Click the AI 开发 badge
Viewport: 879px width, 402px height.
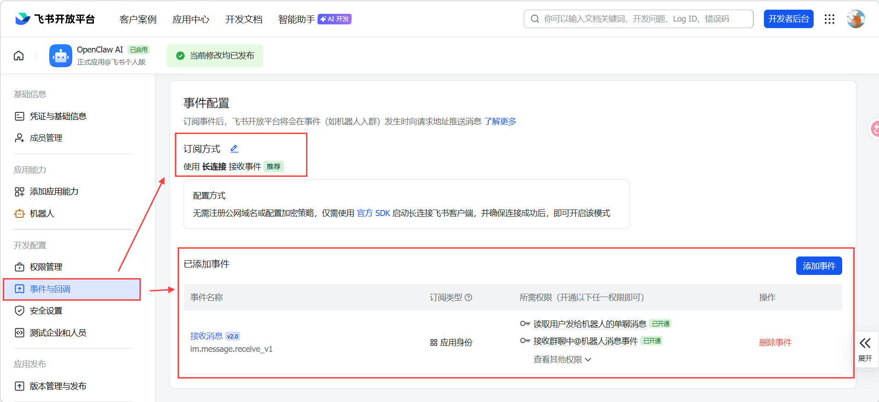tap(335, 19)
